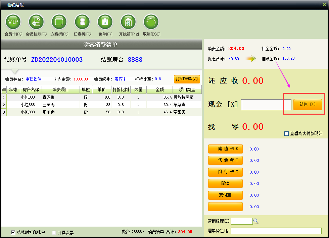Viewport: 329px width, 238px height.
Task: Click the 挂账金额 163.20 value
Action: (288, 58)
